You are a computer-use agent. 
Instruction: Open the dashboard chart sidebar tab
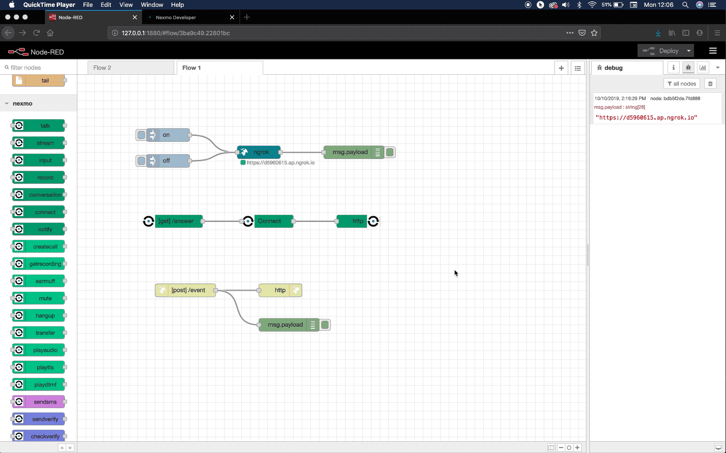click(x=703, y=67)
